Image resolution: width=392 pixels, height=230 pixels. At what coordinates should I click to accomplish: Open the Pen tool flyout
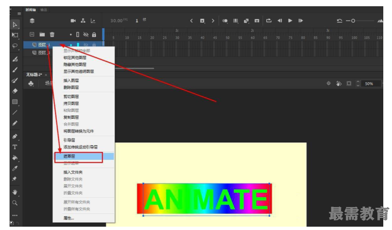point(15,137)
